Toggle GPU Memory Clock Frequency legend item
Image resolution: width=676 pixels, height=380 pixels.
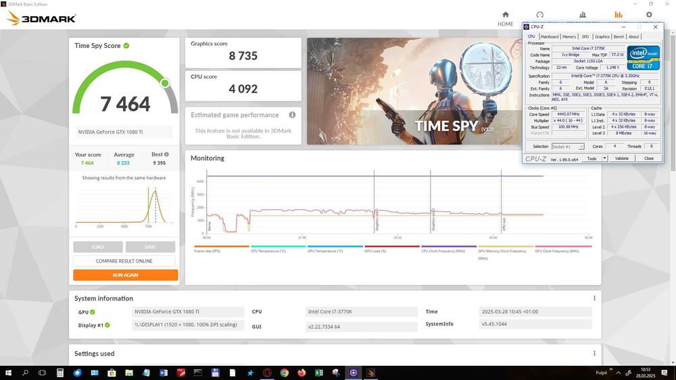tap(506, 252)
